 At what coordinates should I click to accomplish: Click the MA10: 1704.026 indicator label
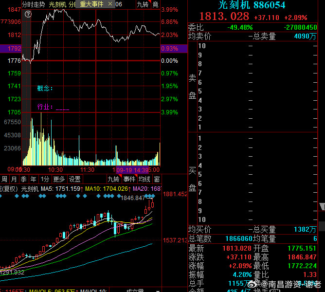pyautogui.click(x=107, y=189)
